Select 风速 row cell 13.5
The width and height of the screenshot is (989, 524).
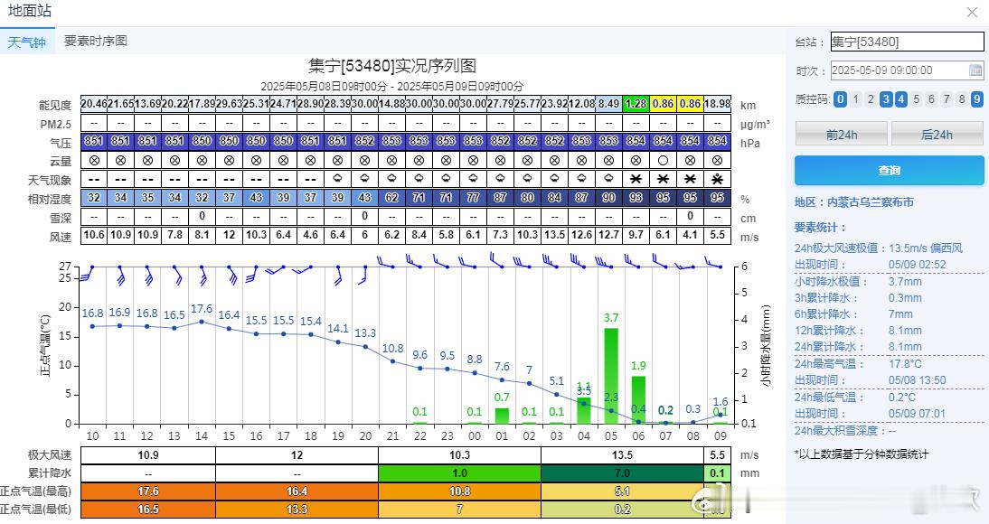[554, 235]
